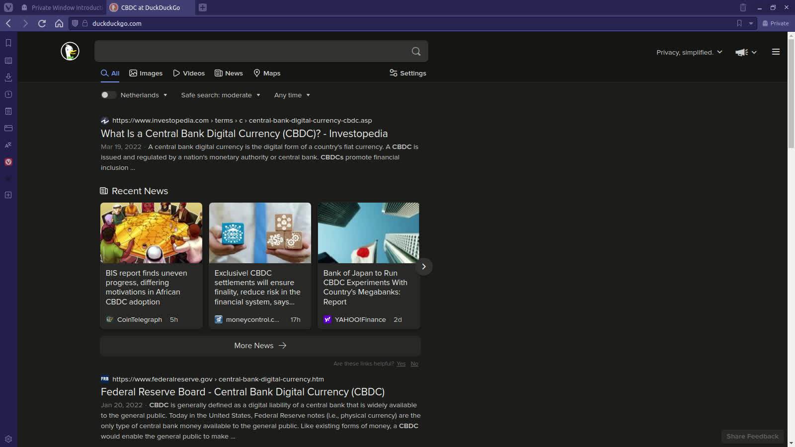The width and height of the screenshot is (795, 447).
Task: Open the Notes panel in the sidebar
Action: click(8, 111)
